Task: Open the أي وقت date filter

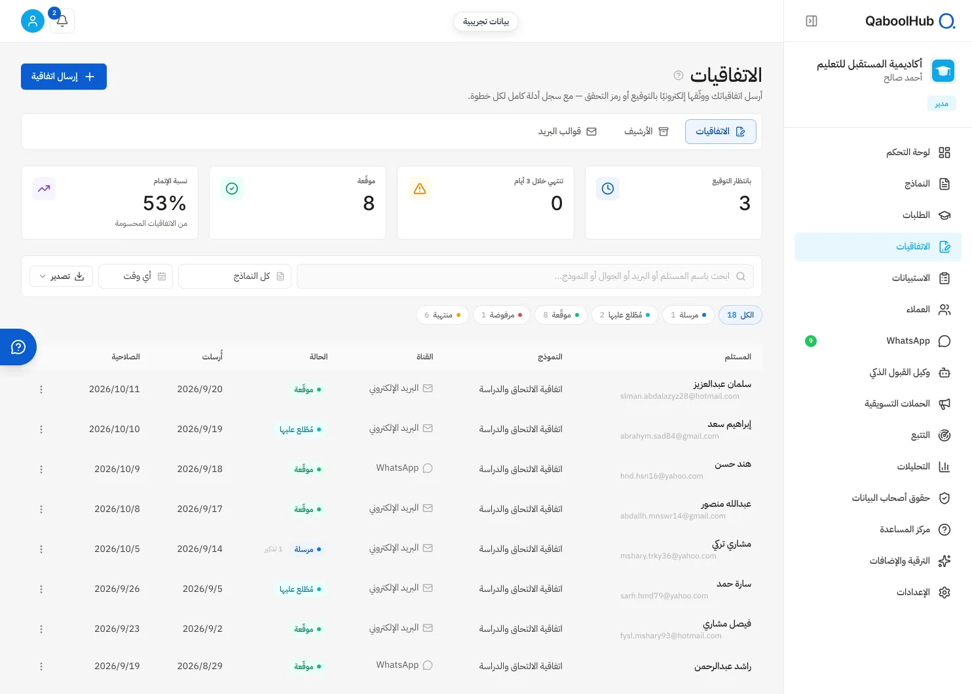Action: click(136, 276)
